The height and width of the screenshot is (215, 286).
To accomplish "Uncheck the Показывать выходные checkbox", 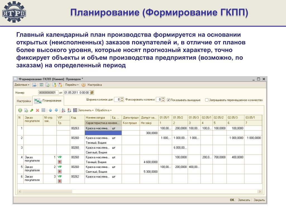I will [x=168, y=100].
